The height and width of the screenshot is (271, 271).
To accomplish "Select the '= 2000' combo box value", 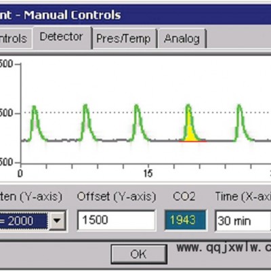I will tap(24, 221).
